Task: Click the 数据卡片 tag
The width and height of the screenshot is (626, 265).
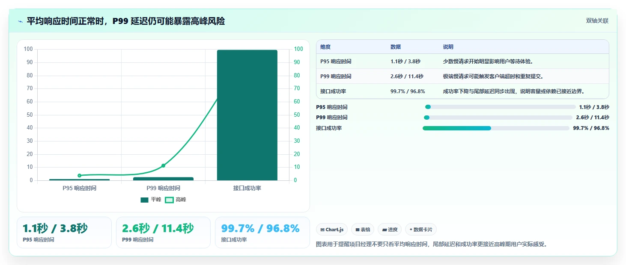Action: (x=421, y=230)
